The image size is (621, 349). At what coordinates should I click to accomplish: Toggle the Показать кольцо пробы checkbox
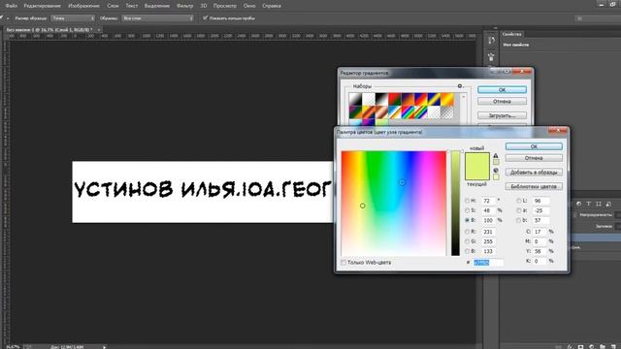[x=205, y=17]
